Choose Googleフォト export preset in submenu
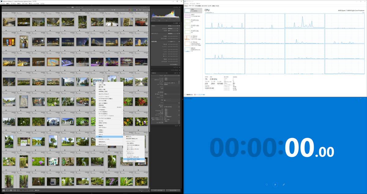The image size is (367, 194). [134, 157]
